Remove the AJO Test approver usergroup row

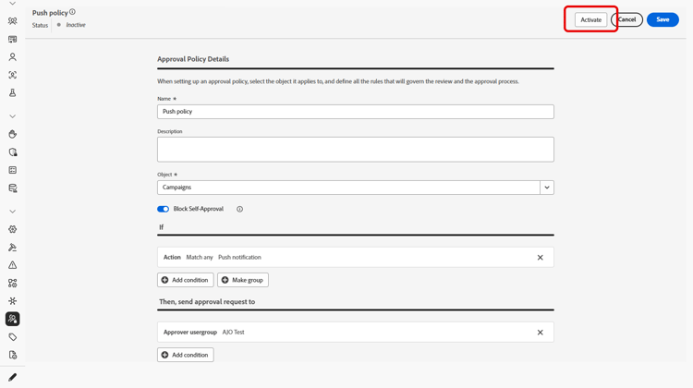tap(541, 333)
